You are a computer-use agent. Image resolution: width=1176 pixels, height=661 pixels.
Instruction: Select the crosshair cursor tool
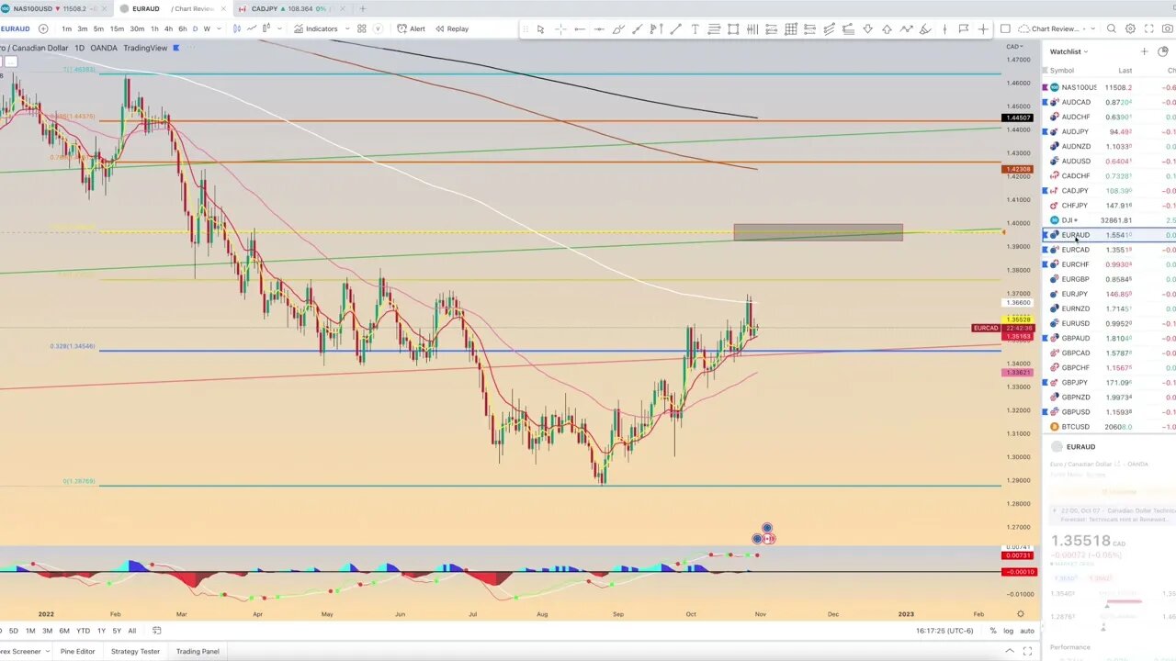click(x=560, y=29)
